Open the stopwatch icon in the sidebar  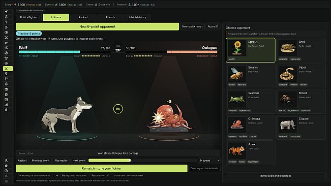[x=6, y=84]
